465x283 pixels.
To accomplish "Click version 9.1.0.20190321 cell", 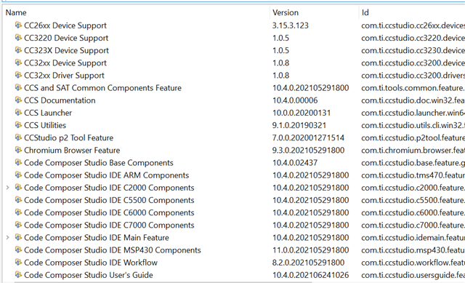I will 299,125.
